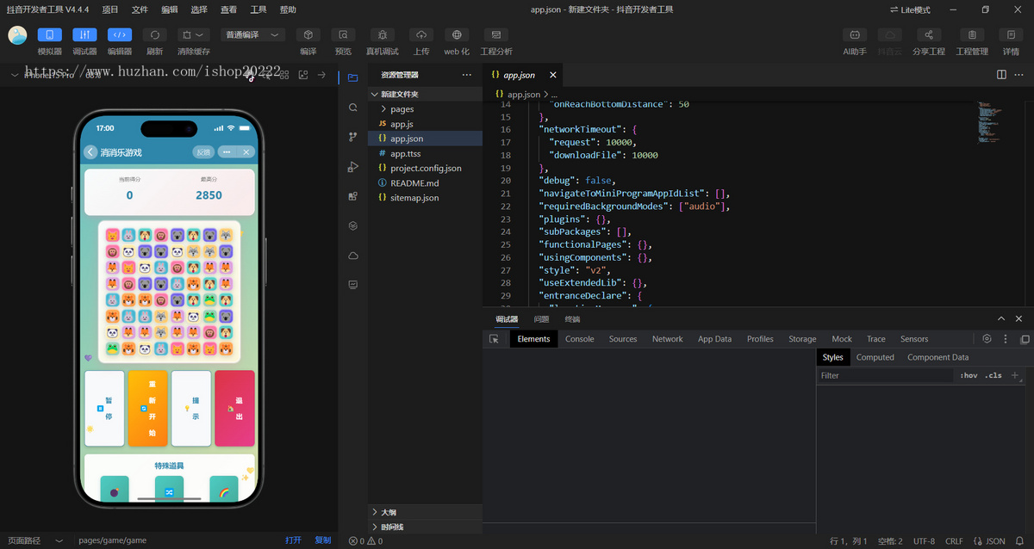The height and width of the screenshot is (549, 1034).
Task: Tap the 提示 hint button in simulator
Action: coord(191,408)
